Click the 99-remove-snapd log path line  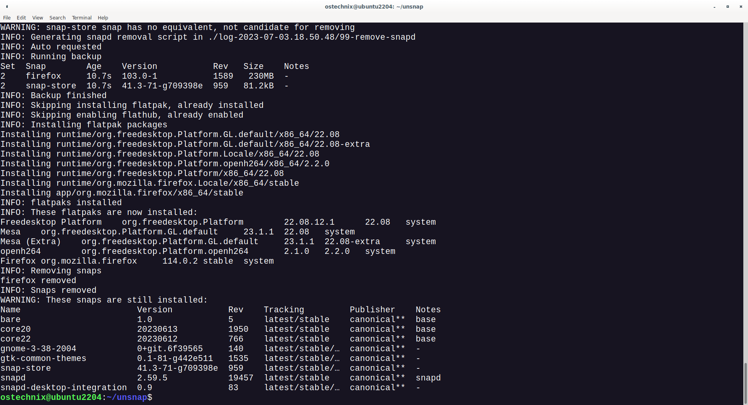pos(208,37)
